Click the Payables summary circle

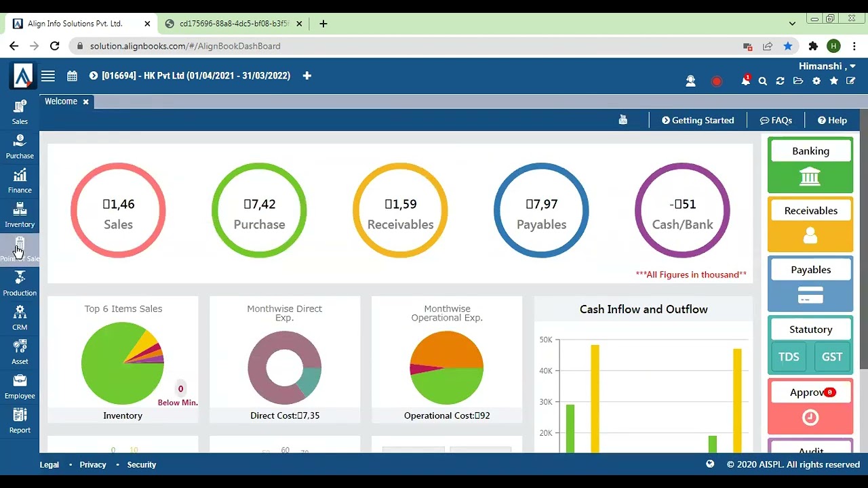pos(541,210)
